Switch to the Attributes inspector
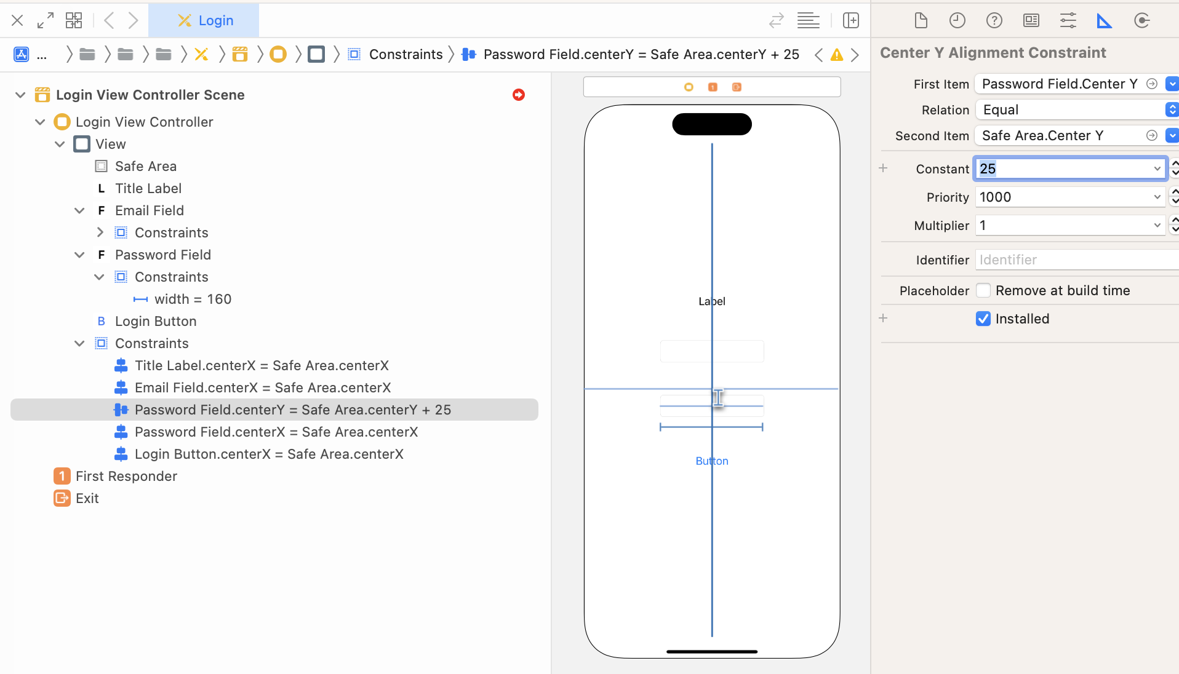This screenshot has height=674, width=1179. click(x=1068, y=20)
